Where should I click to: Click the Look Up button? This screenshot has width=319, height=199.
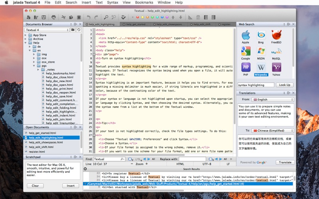pyautogui.click(x=285, y=85)
